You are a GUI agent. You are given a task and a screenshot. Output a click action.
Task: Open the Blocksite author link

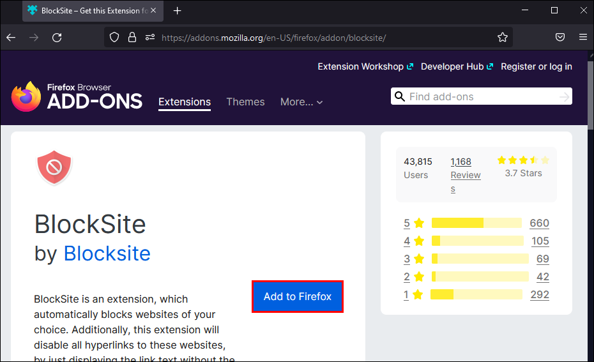click(107, 253)
